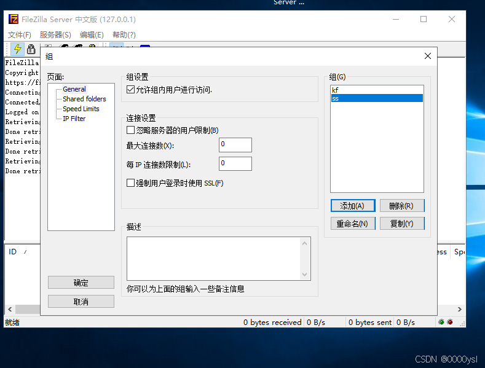The width and height of the screenshot is (485, 368).
Task: Click the padlock lock-server toolbar icon
Action: coord(31,49)
